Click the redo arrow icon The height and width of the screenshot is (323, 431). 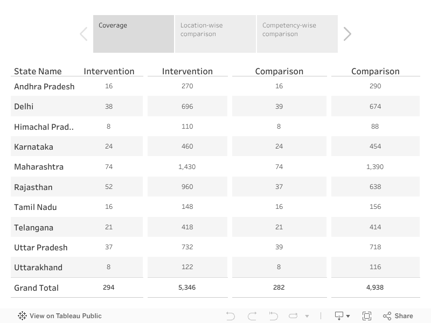point(252,316)
